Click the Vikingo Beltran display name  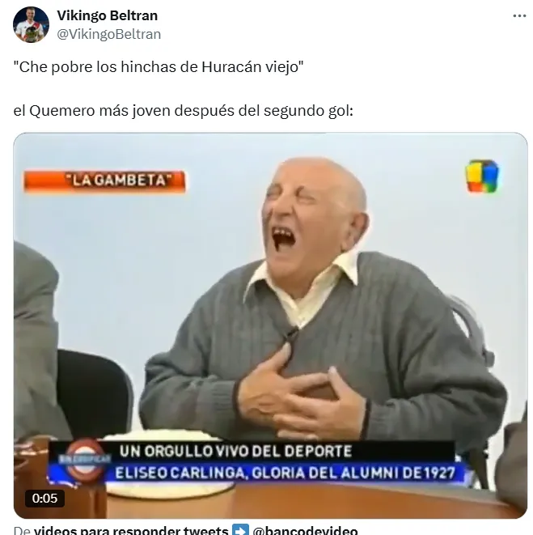[x=107, y=15]
